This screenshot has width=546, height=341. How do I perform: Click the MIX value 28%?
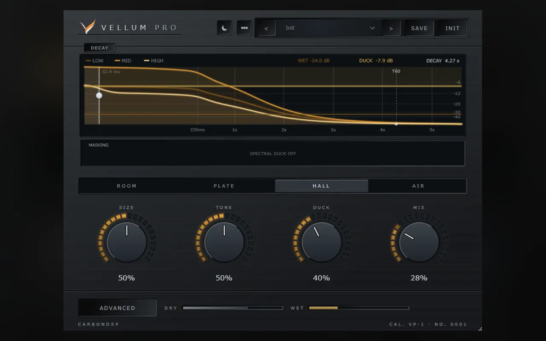click(x=419, y=278)
